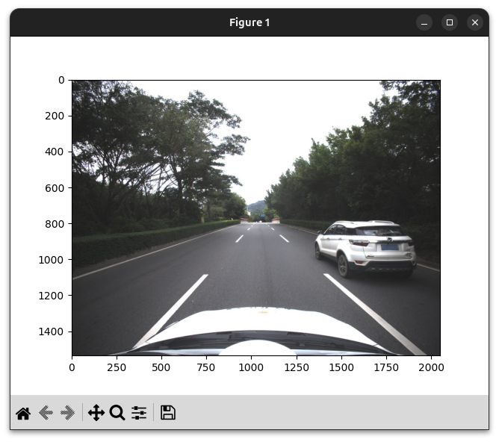Maximize the Figure 1 window
This screenshot has width=499, height=442.
point(450,22)
